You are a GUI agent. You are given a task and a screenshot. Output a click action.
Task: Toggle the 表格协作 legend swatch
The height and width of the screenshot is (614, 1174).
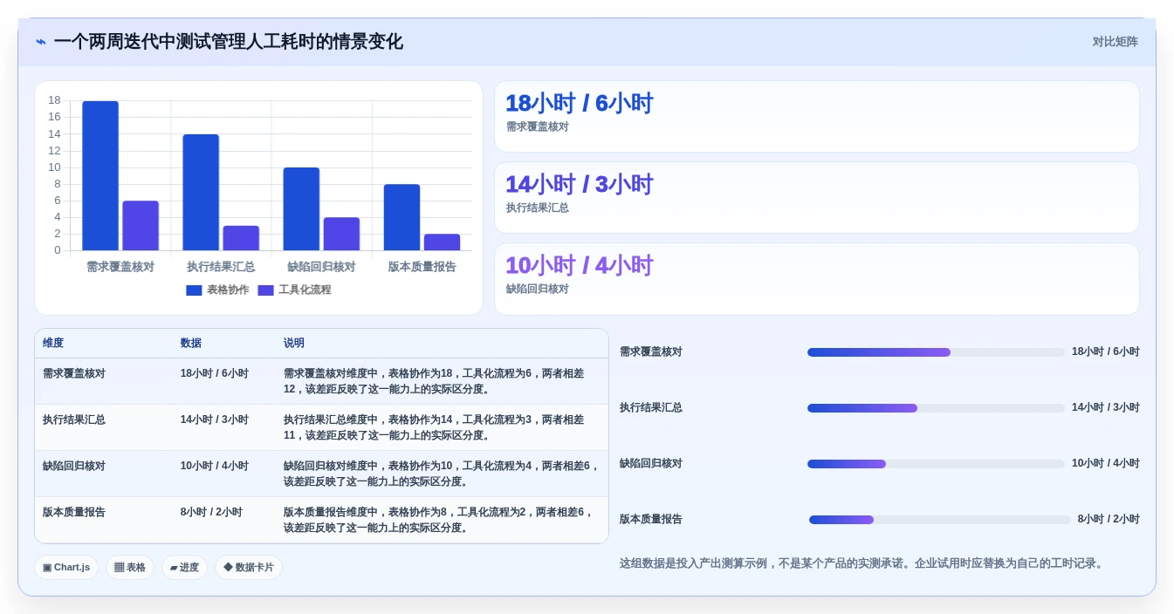pyautogui.click(x=194, y=290)
